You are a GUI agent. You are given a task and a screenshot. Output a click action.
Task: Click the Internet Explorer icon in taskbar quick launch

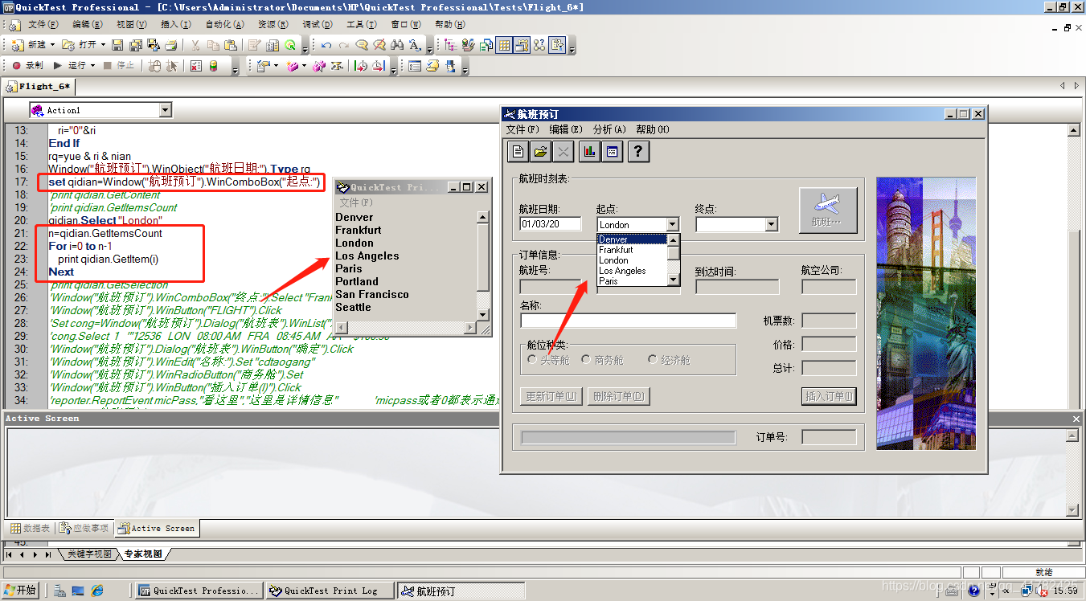[97, 591]
